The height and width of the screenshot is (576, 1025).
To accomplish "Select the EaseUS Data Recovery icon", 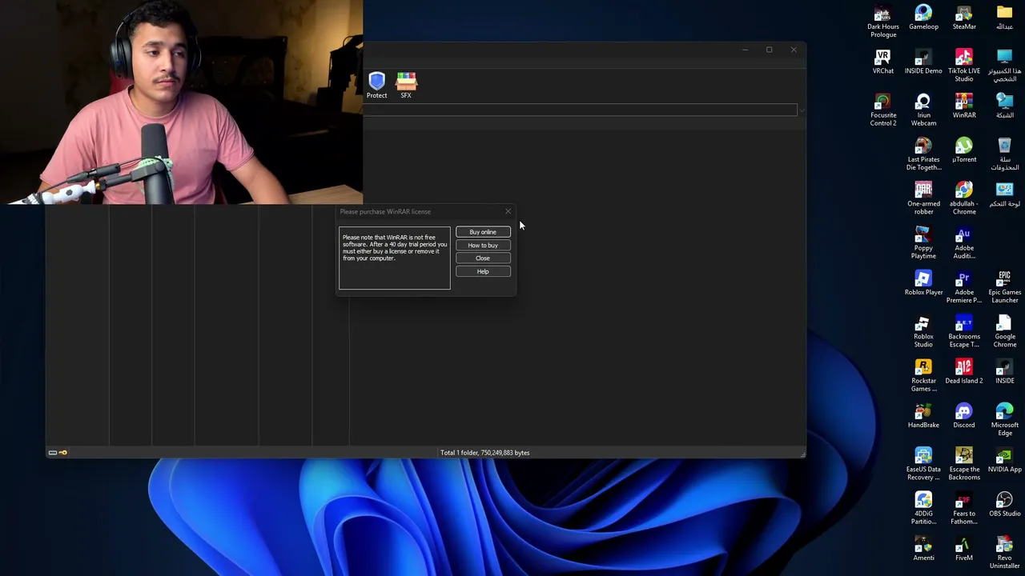I will click(923, 464).
